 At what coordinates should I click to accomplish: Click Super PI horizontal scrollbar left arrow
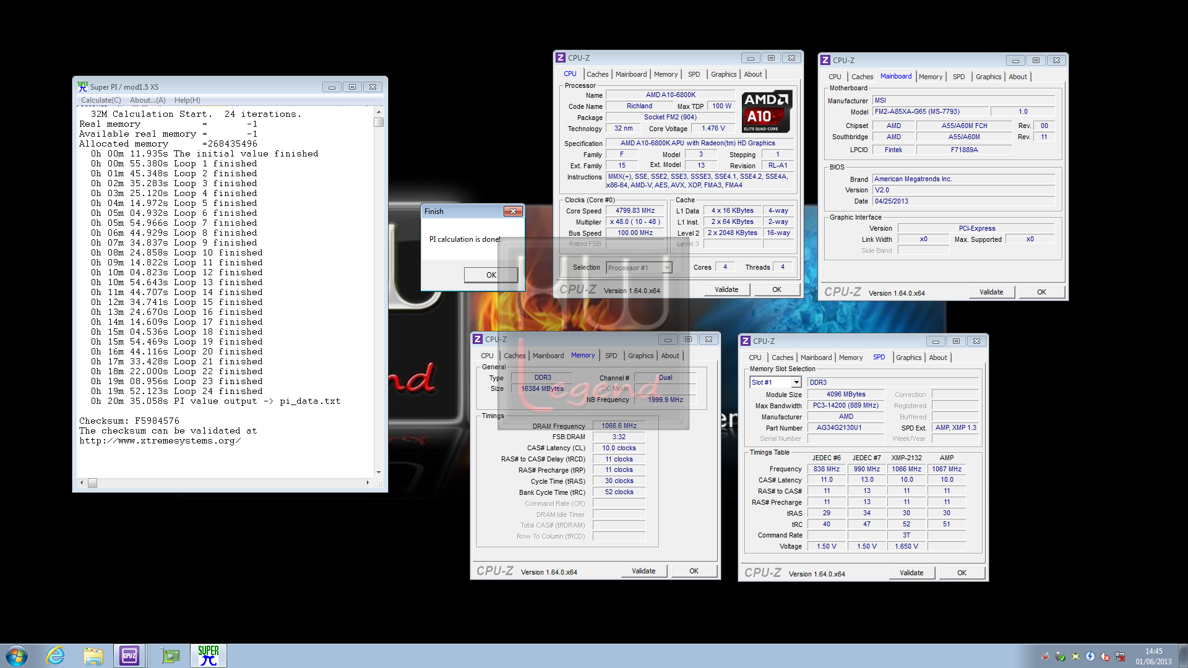pyautogui.click(x=82, y=482)
